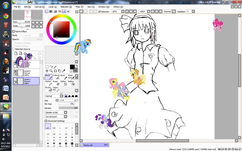
Task: Pick brush size 0.7 preset
Action: tap(48, 126)
